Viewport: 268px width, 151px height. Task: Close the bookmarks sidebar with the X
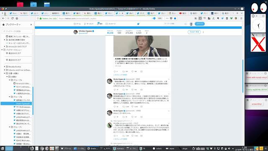click(31, 25)
